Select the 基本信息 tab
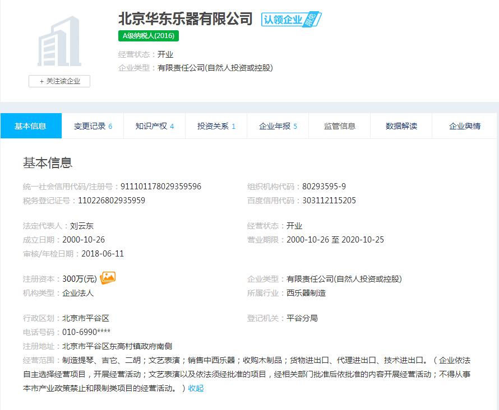 pos(31,126)
